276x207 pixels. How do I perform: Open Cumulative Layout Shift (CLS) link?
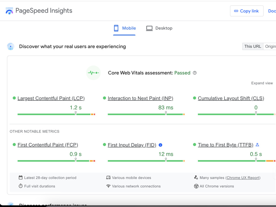[231, 98]
